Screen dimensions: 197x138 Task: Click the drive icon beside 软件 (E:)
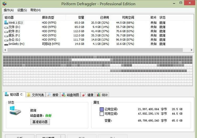pos(6,31)
